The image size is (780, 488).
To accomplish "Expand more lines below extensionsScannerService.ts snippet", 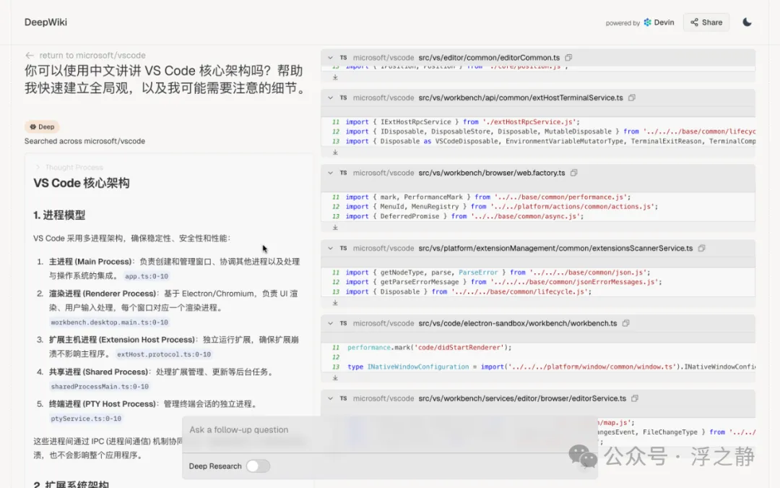I will click(x=335, y=303).
